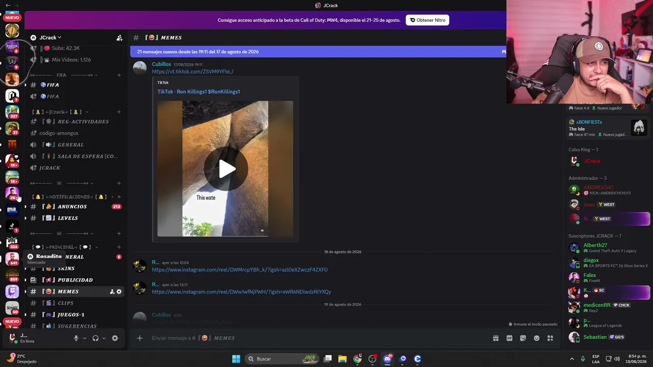This screenshot has width=653, height=367.
Task: Open the TikTok Ron Killings1 embed title
Action: (x=198, y=92)
